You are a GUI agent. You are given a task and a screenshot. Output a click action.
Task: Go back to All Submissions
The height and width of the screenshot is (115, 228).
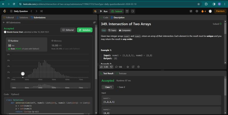tap(12, 23)
